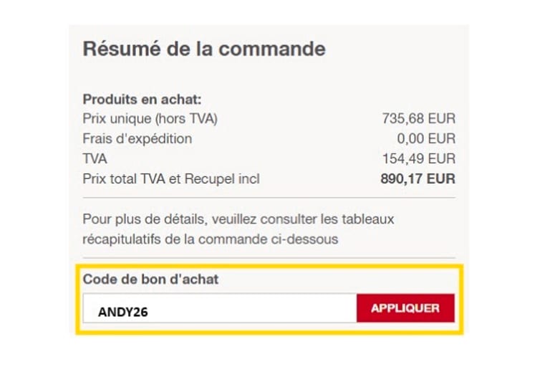Click the 'Pour plus de détails' text line
This screenshot has width=550, height=367.
pyautogui.click(x=238, y=219)
